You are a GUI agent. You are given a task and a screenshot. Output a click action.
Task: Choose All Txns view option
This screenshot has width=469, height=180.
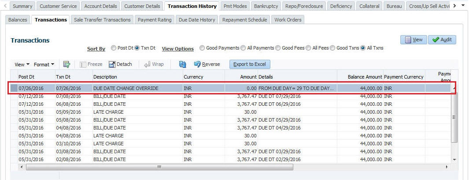[x=363, y=48]
